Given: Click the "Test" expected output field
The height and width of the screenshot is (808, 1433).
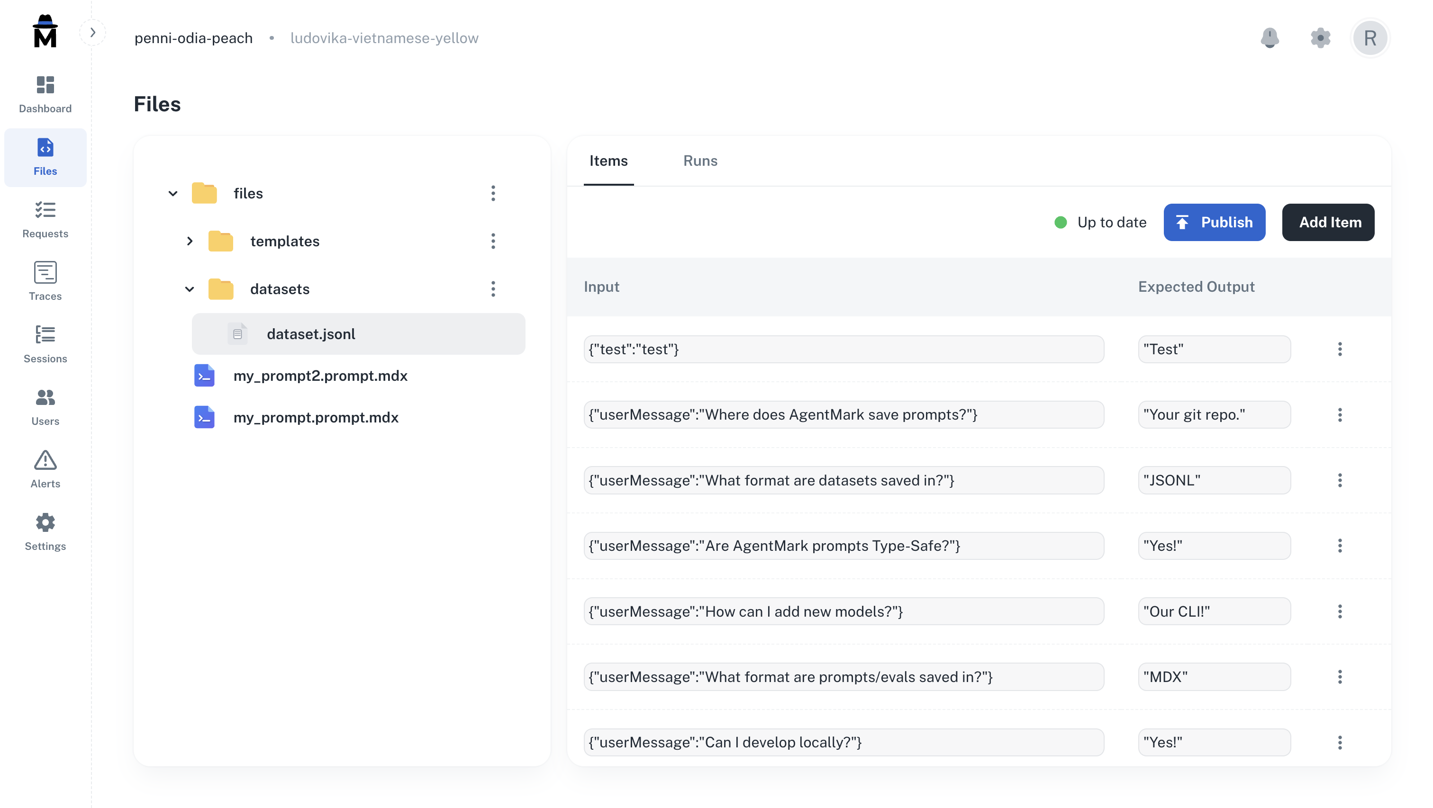Looking at the screenshot, I should click(x=1215, y=349).
